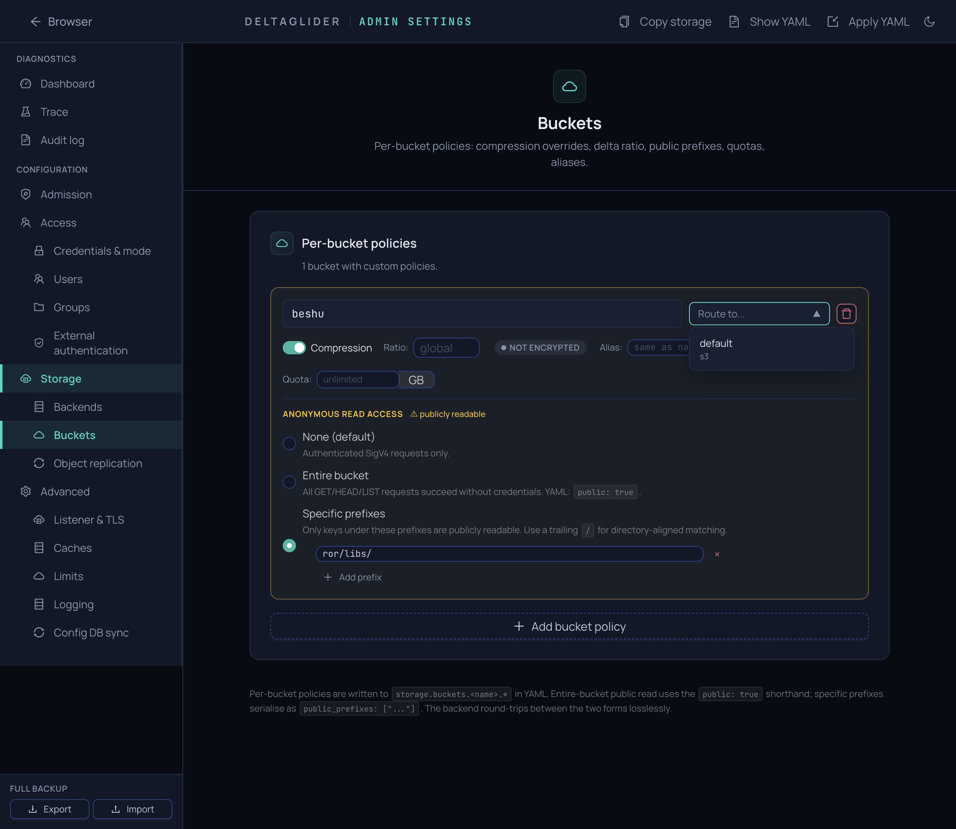Remove the ror/libs/ prefix

pos(717,554)
